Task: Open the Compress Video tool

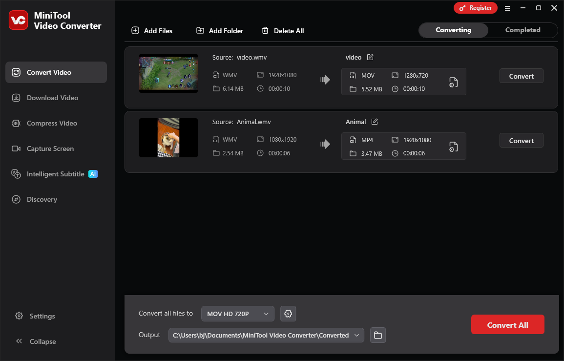Action: (x=51, y=123)
